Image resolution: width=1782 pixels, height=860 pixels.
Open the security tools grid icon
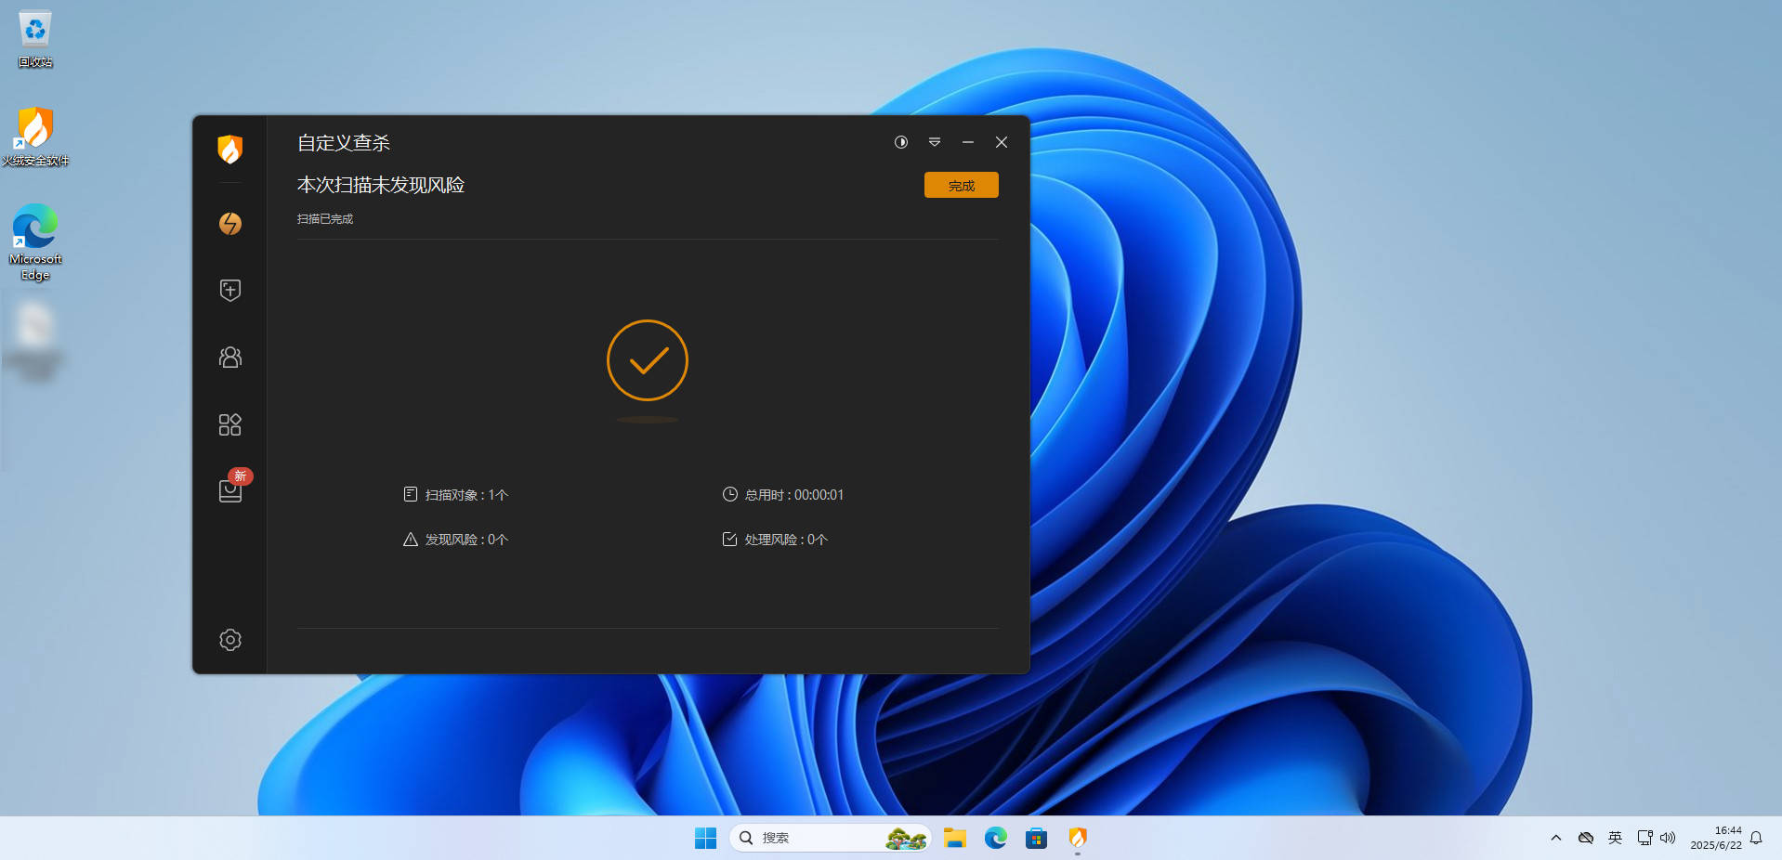[230, 424]
